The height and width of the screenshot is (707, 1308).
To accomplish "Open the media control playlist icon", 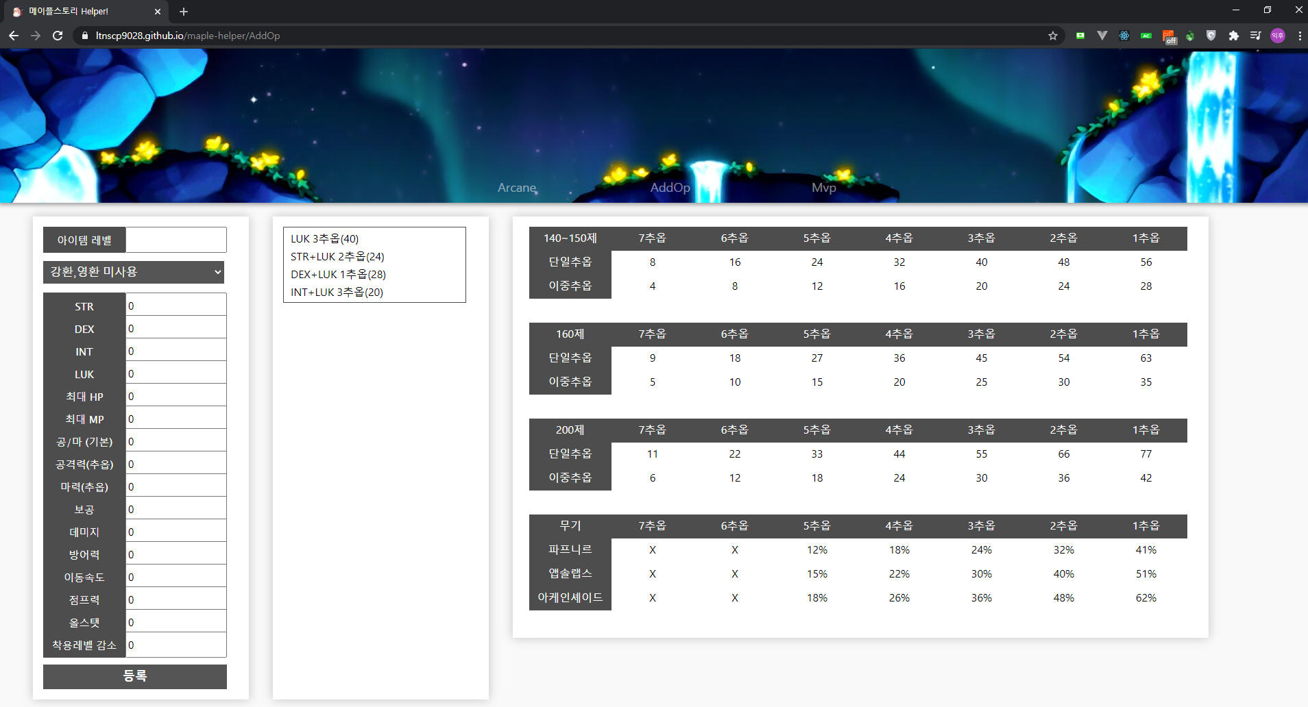I will click(1256, 36).
